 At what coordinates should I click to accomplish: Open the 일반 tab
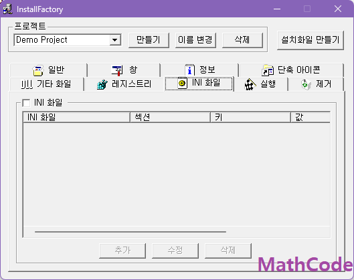coord(48,70)
